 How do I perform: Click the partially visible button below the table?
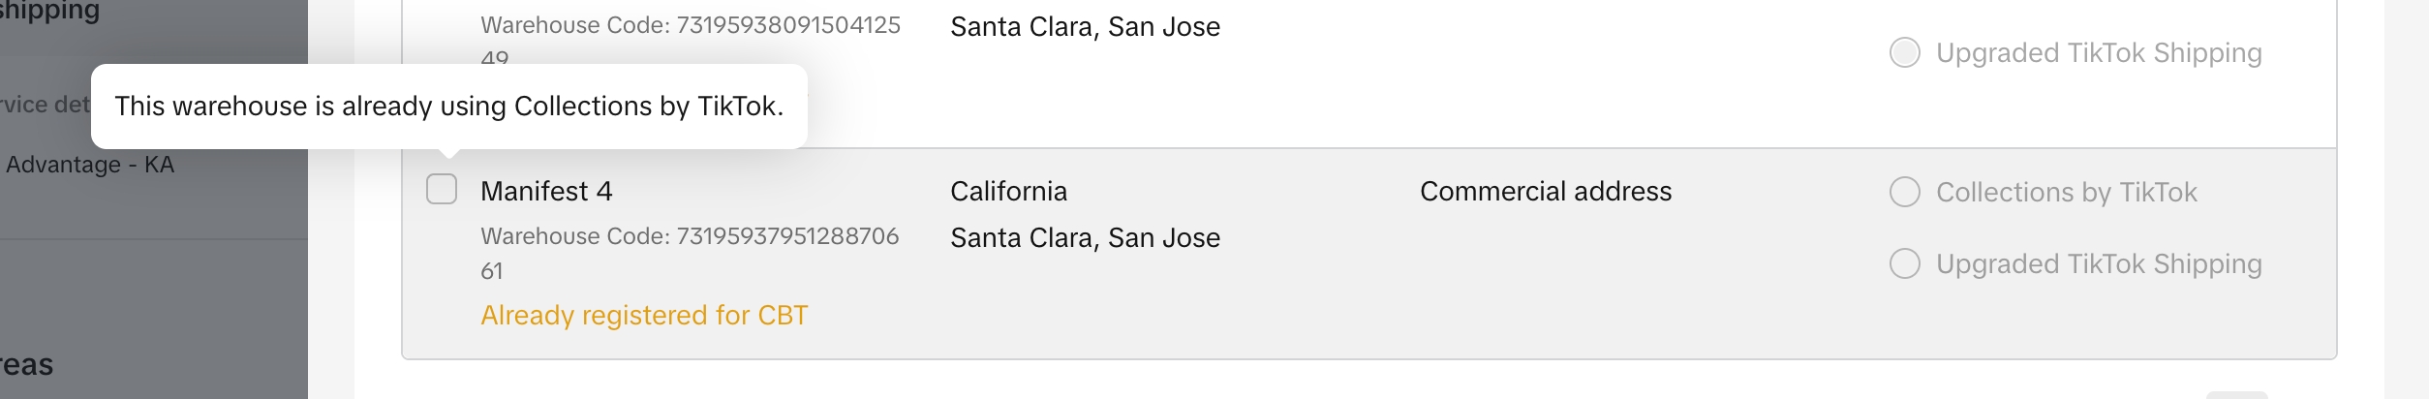coord(2235,394)
